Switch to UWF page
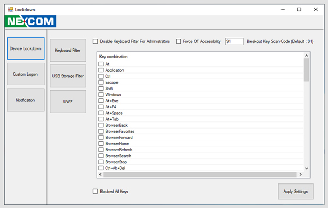328x208 pixels. point(68,102)
